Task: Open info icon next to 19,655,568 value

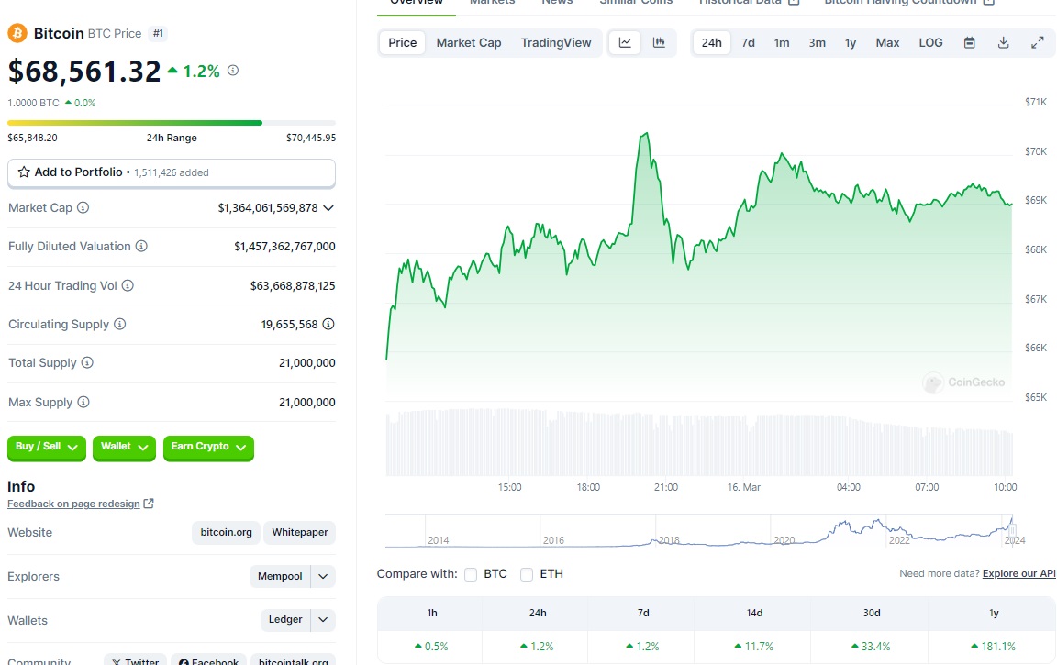Action: click(x=328, y=324)
